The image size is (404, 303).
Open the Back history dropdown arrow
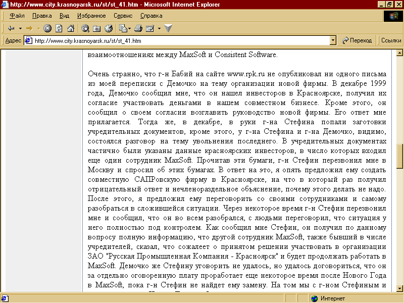pyautogui.click(x=20, y=28)
